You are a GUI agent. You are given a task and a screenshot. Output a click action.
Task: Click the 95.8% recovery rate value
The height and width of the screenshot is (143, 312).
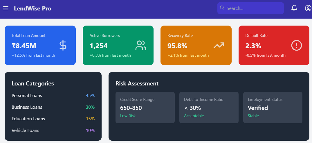pos(177,46)
